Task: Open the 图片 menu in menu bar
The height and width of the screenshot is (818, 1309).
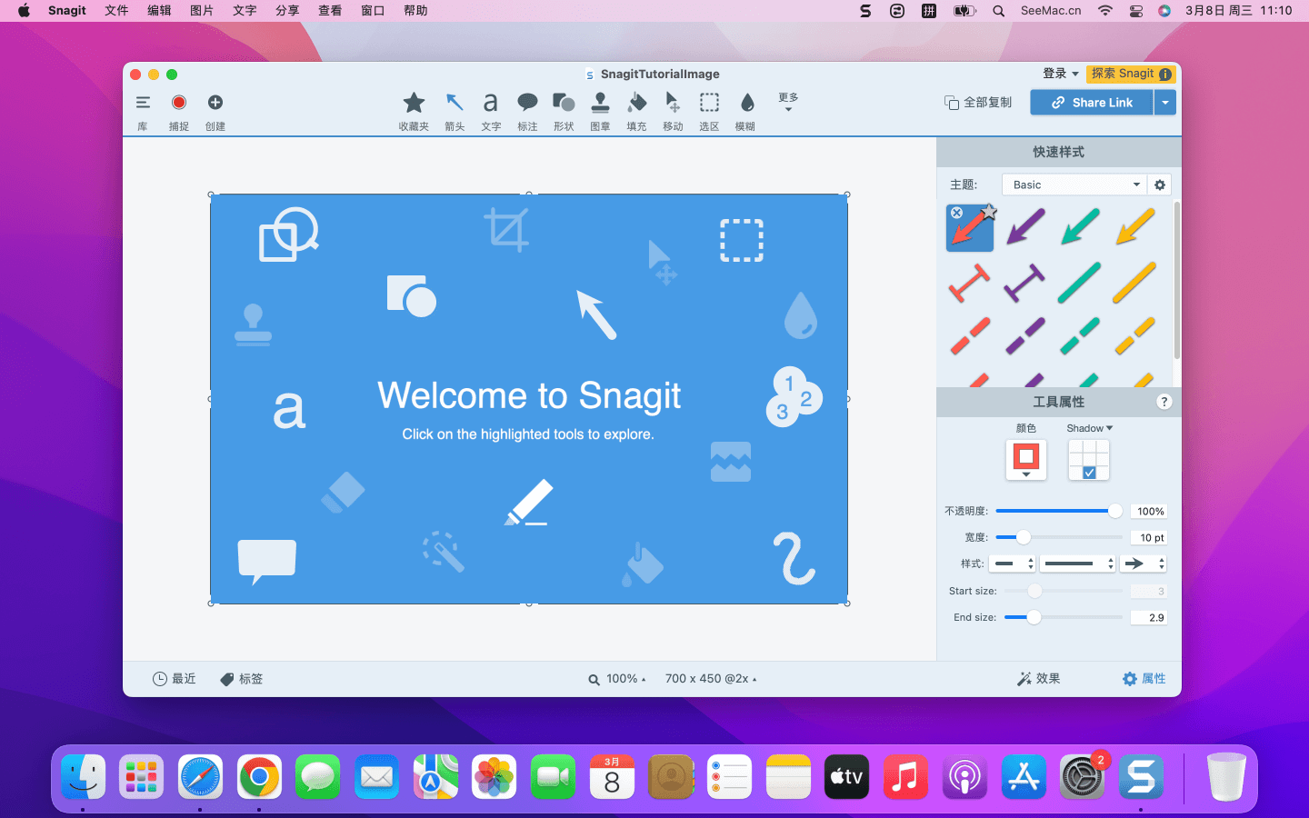Action: click(202, 11)
